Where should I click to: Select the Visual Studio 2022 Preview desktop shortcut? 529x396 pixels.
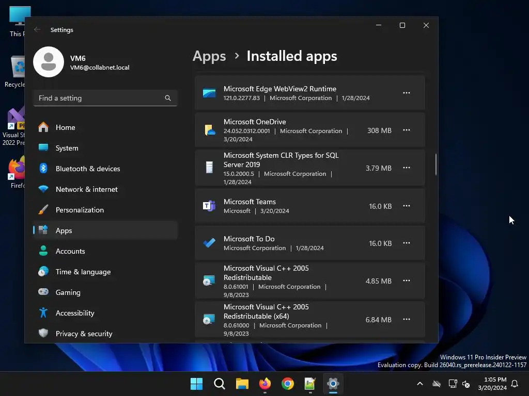pos(14,127)
